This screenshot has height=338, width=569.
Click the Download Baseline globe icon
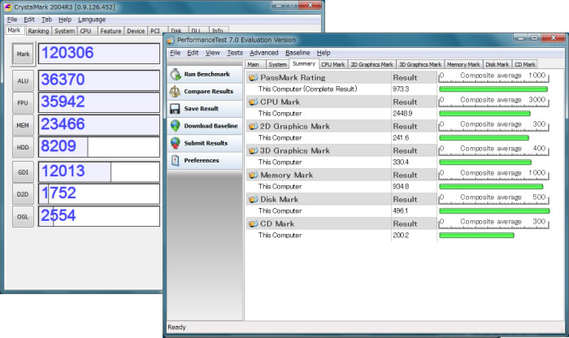point(176,126)
